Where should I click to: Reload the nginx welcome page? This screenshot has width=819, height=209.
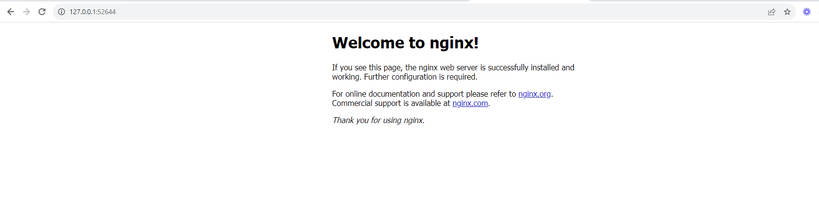[42, 12]
